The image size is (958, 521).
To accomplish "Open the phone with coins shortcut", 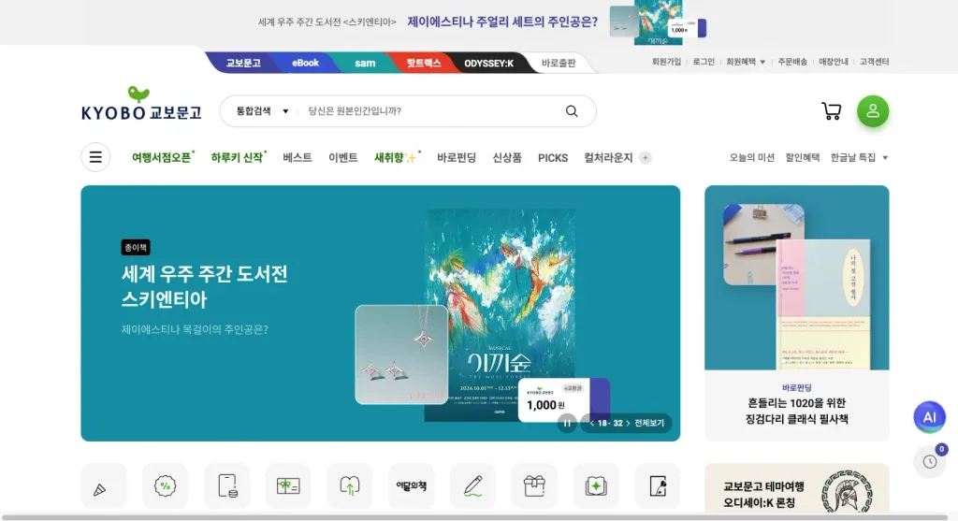I will [x=226, y=486].
